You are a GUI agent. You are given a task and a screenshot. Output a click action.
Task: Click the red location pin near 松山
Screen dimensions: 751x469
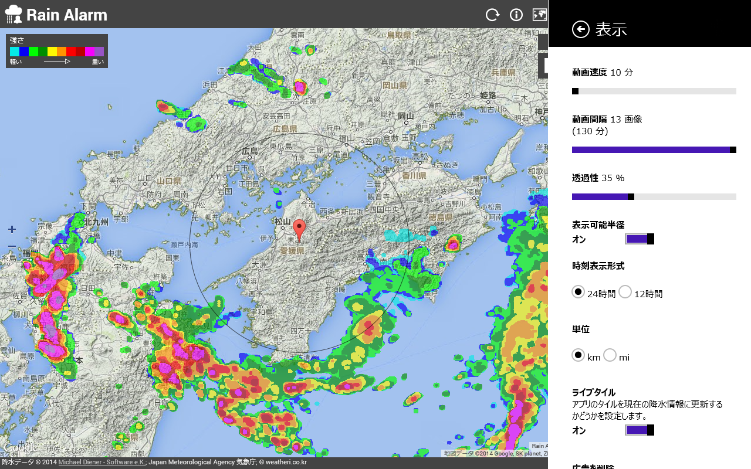[299, 230]
